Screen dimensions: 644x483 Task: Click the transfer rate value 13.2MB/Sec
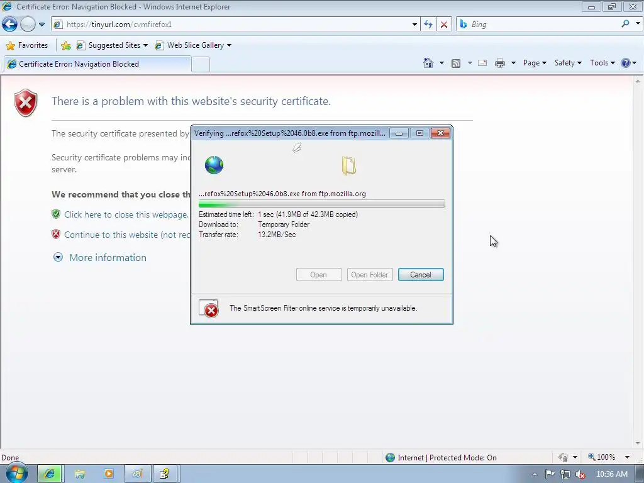pos(277,235)
